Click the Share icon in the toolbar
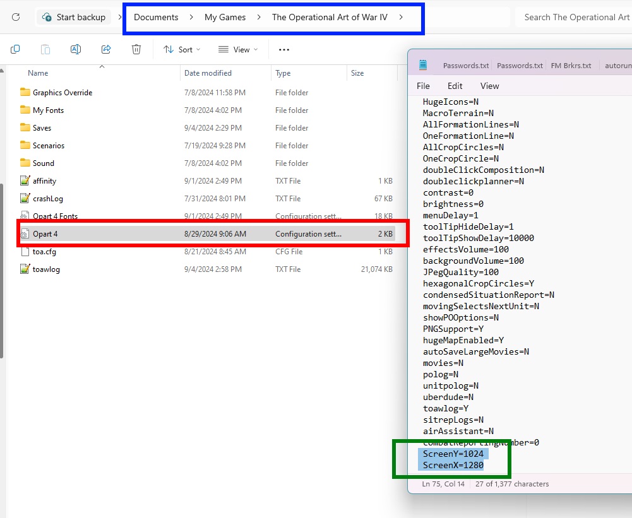 point(106,49)
